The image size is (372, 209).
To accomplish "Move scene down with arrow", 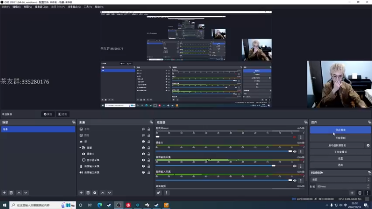I will point(26,193).
